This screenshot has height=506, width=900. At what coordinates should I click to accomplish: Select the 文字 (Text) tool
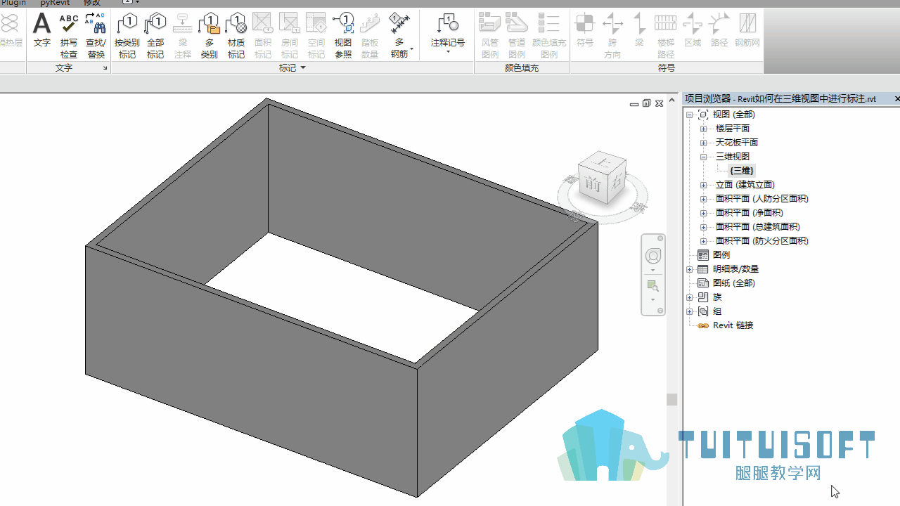pos(42,31)
